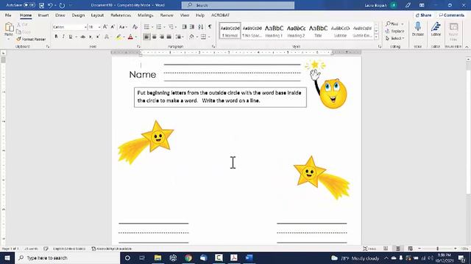Select the Center alignment icon

point(155,37)
